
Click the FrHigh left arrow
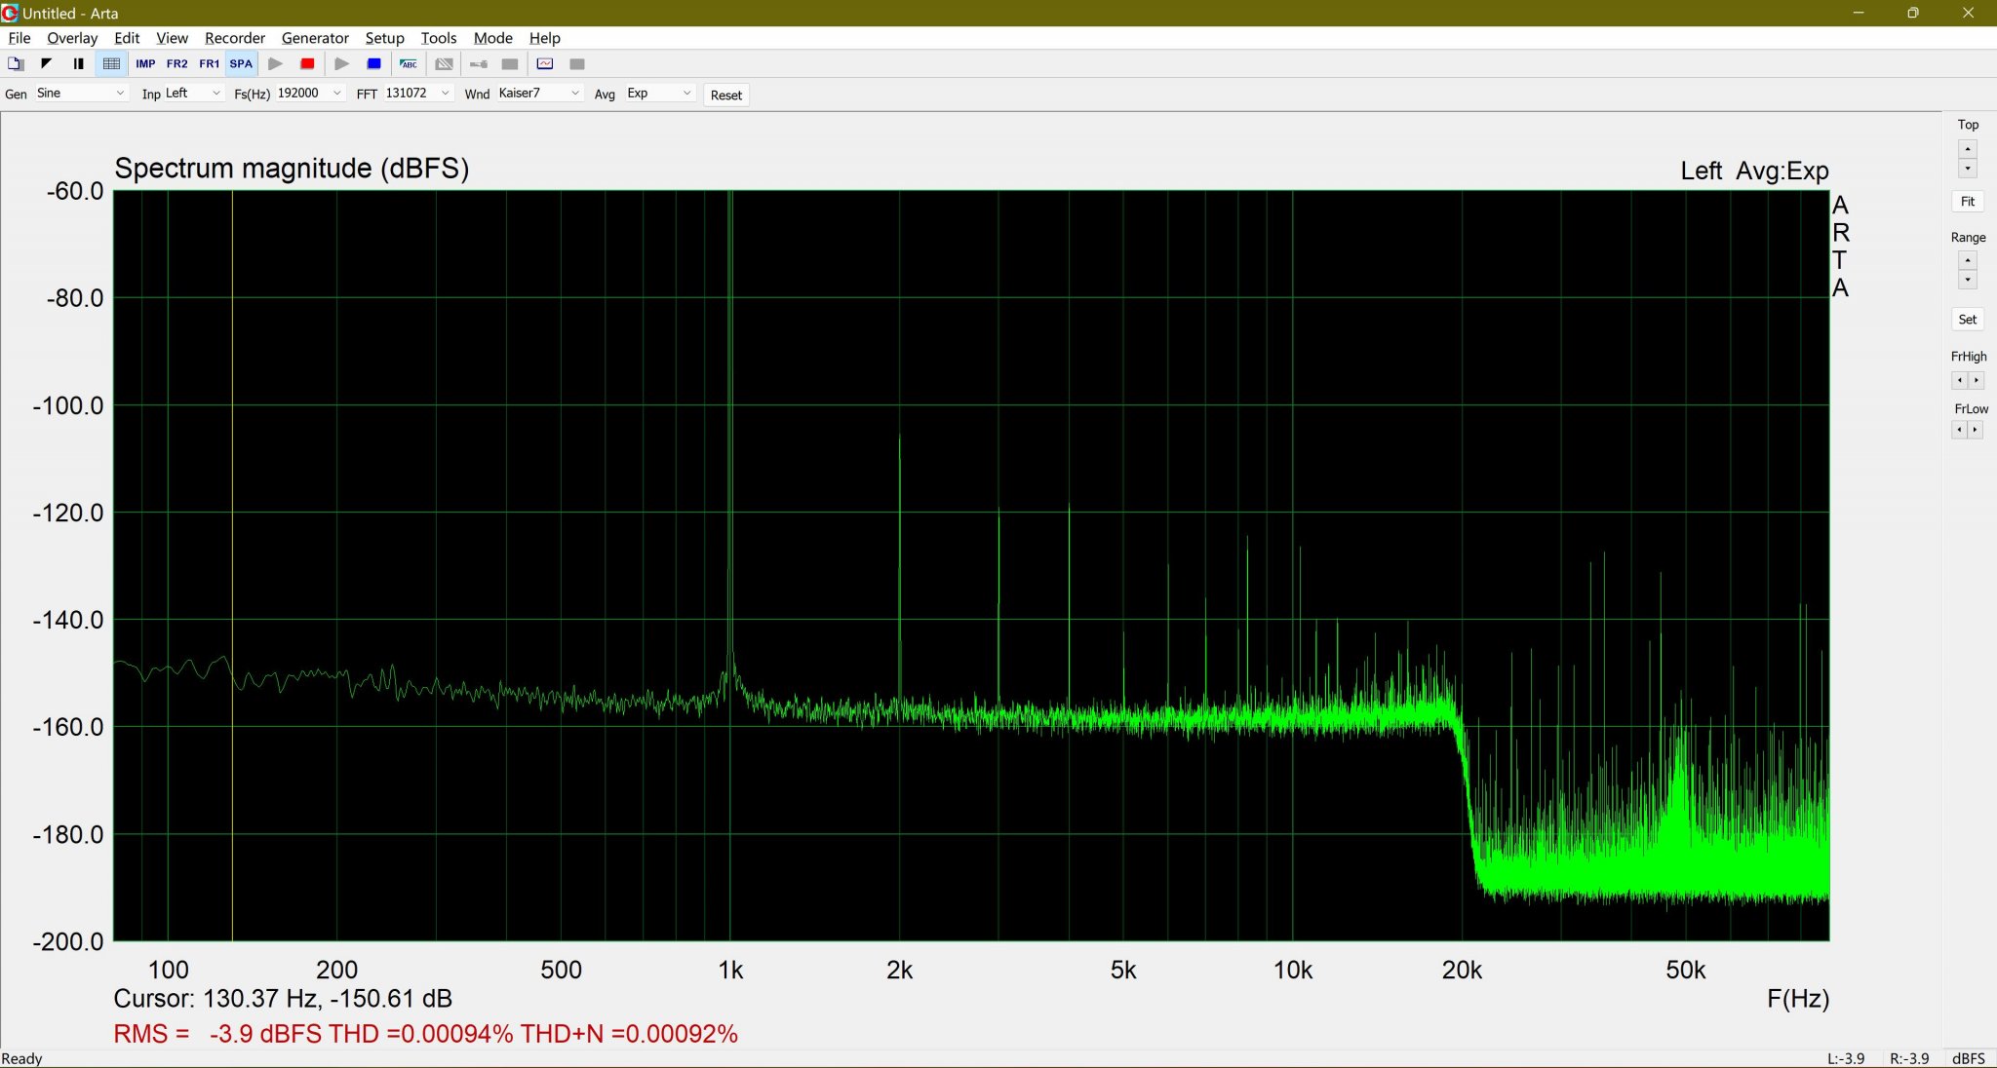point(1959,381)
